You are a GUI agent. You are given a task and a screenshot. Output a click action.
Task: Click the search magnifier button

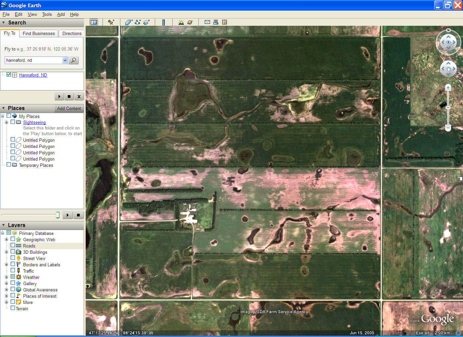click(x=73, y=60)
